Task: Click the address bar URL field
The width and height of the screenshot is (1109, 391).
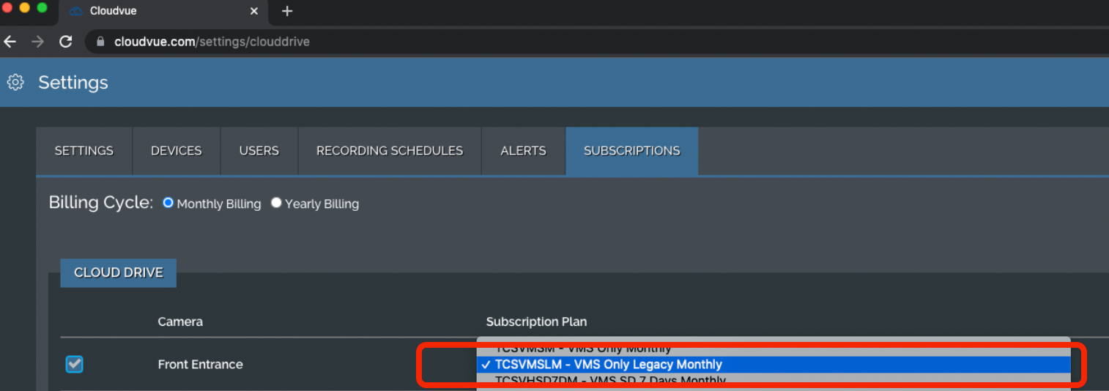Action: (x=597, y=42)
